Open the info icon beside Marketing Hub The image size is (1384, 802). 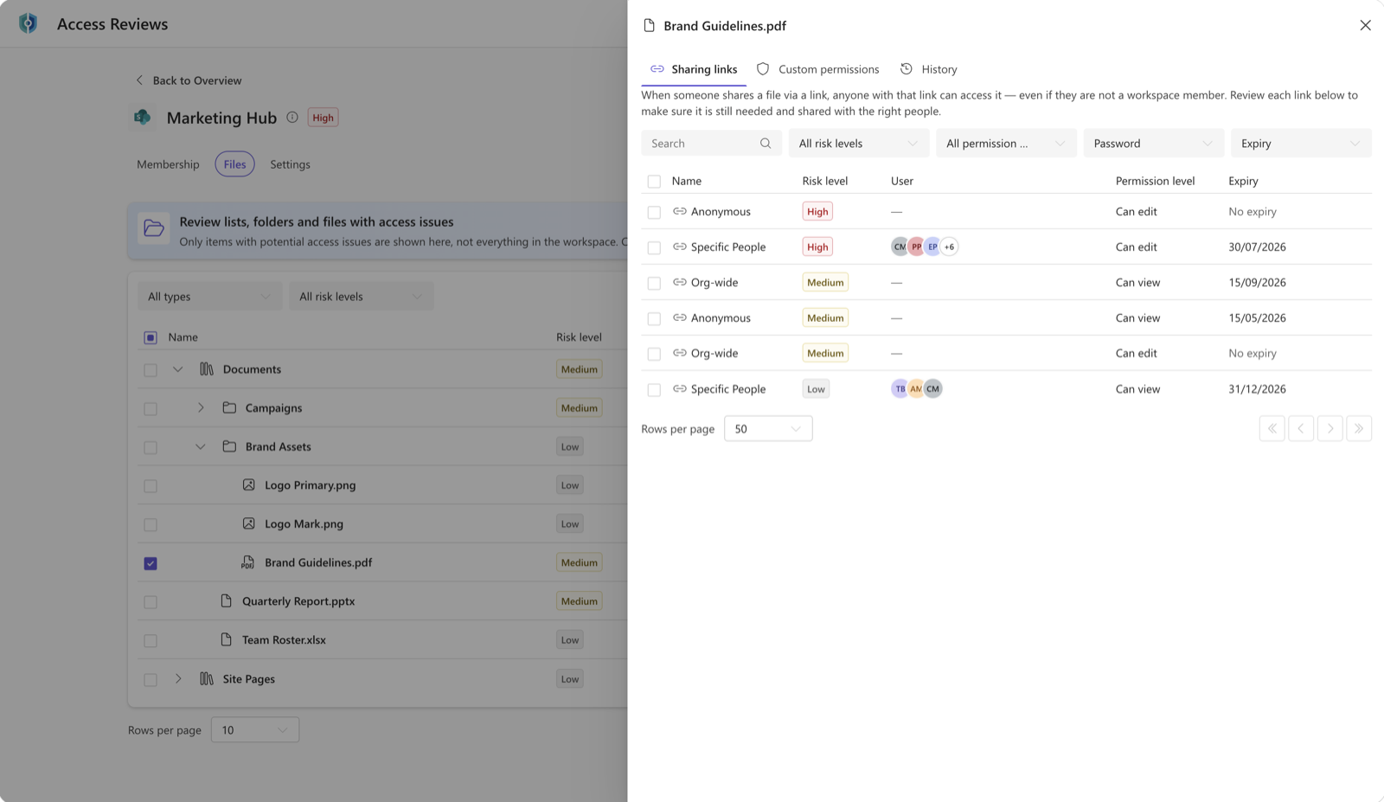(292, 118)
